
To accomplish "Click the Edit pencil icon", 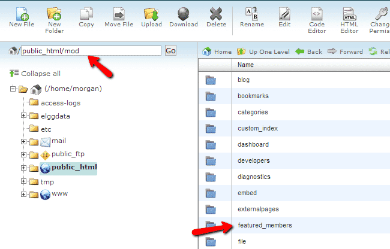I will [x=284, y=14].
